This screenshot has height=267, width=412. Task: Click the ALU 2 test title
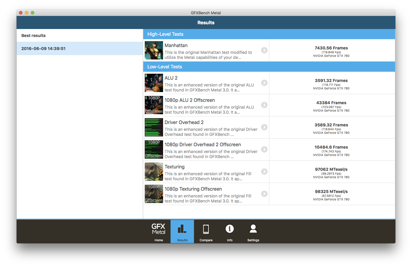point(171,78)
